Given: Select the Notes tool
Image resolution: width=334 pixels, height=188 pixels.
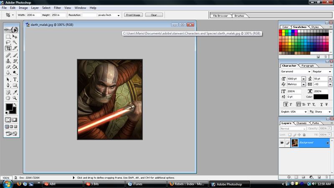Looking at the screenshot, I should click(8, 92).
